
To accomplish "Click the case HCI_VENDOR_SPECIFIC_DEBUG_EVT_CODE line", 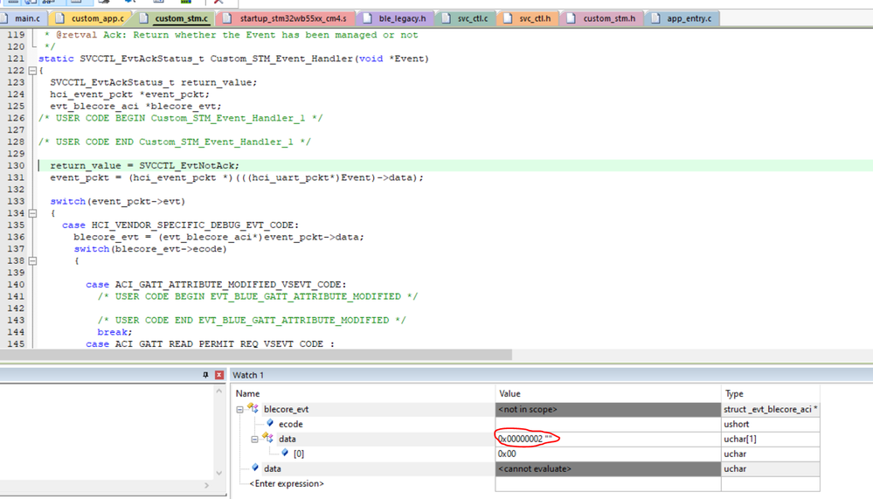I will coord(180,225).
